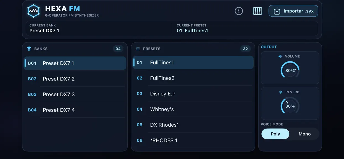Viewport: 344px width, 159px height.
Task: Click the Reverb waveform icon
Action: point(281,92)
